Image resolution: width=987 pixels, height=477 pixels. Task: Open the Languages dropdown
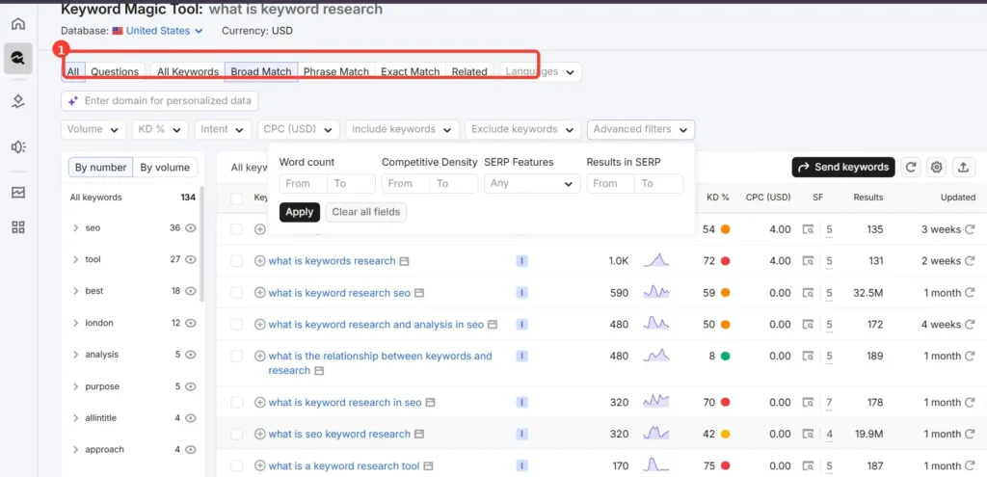(540, 71)
